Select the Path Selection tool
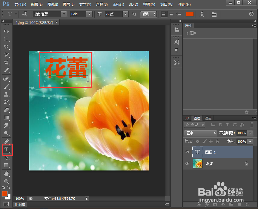This screenshot has height=209, width=258. coord(6,157)
